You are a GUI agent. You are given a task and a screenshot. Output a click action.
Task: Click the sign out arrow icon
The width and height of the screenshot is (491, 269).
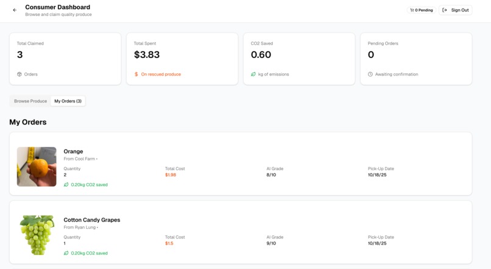click(444, 10)
